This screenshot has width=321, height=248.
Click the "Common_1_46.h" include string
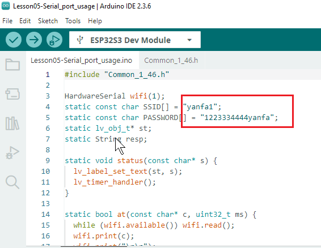pyautogui.click(x=137, y=75)
